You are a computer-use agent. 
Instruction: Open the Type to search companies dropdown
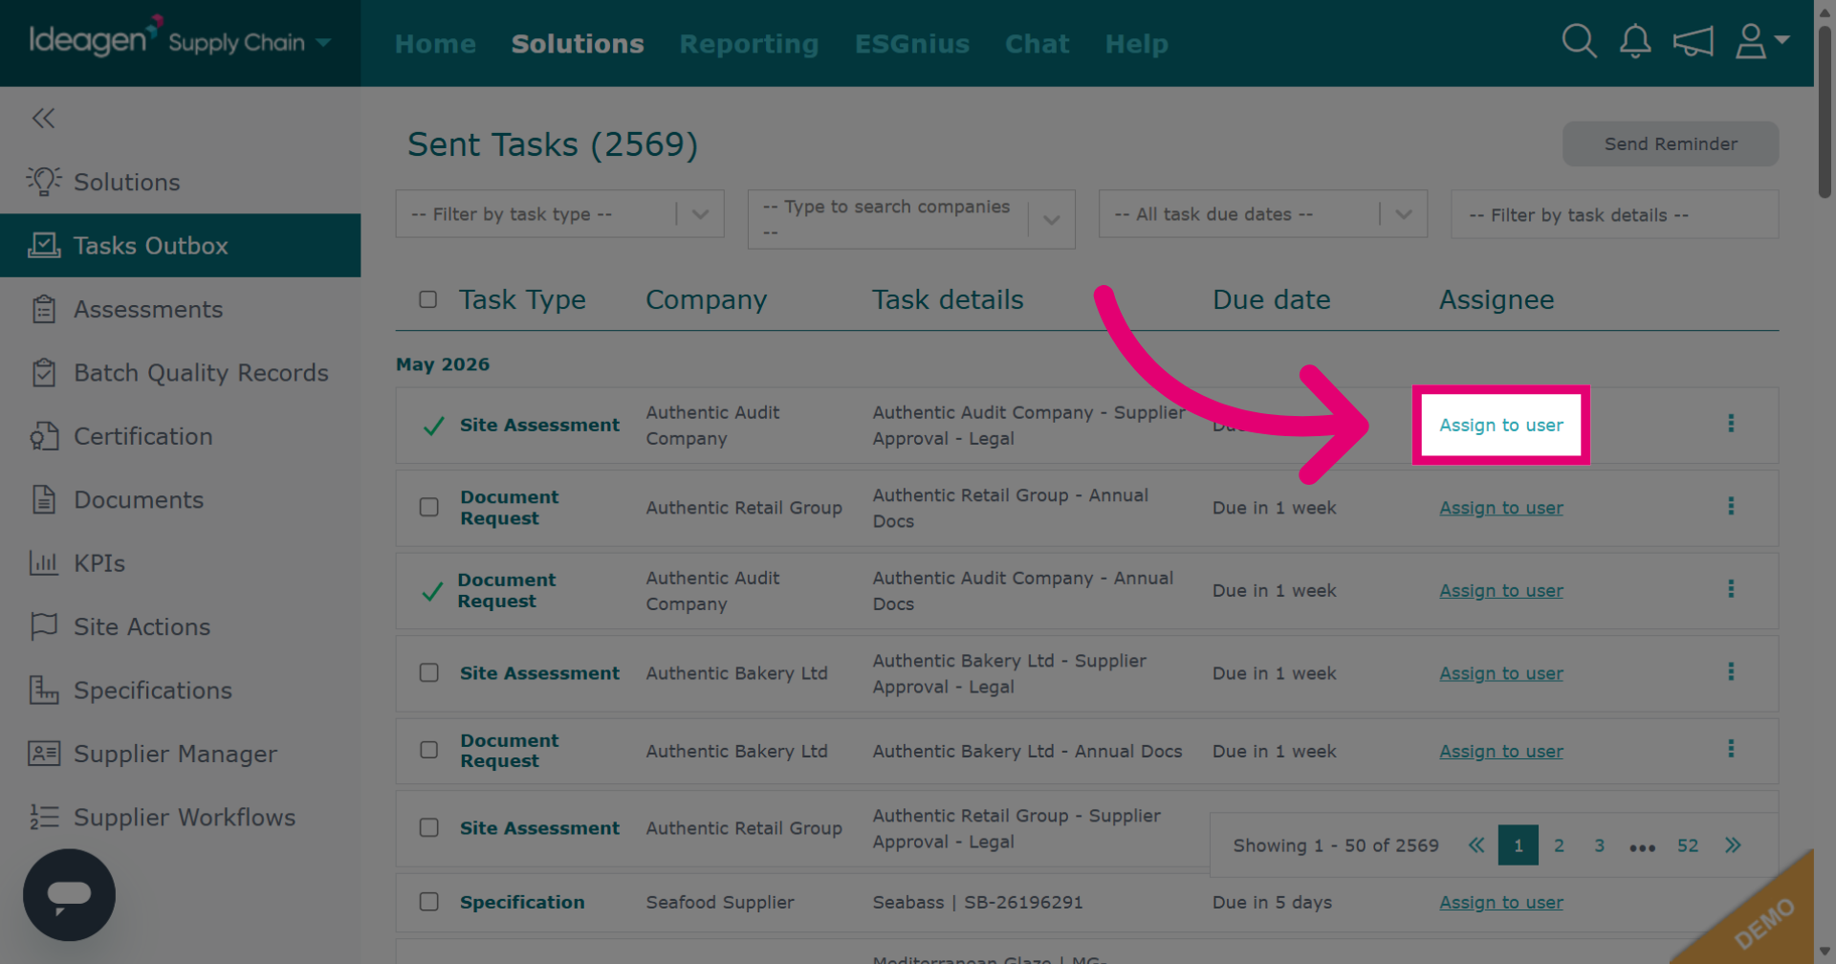click(911, 219)
